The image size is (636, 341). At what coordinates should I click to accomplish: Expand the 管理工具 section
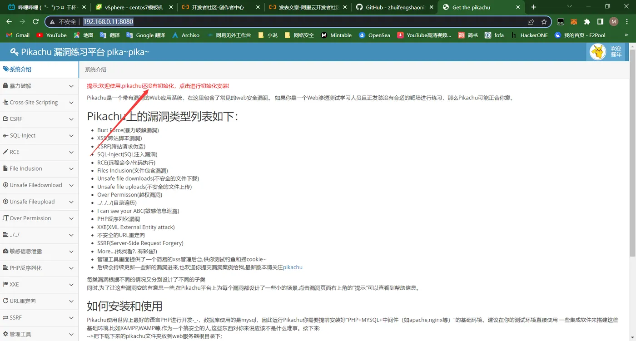39,334
